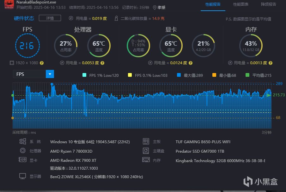Click the GPU 65℃ temperature gauge

point(171,46)
